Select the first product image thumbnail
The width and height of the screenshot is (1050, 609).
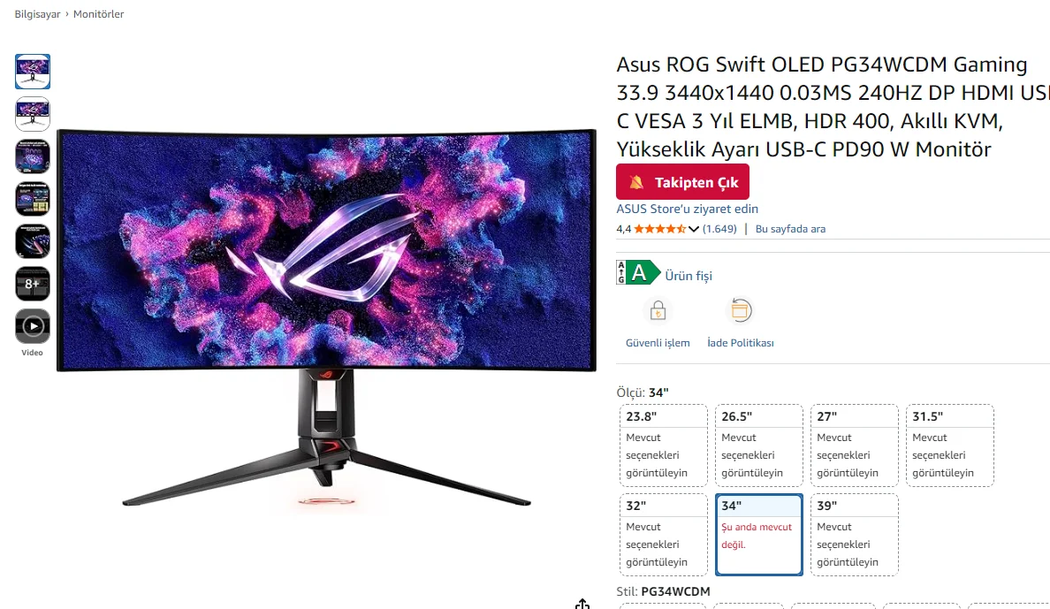click(x=32, y=72)
